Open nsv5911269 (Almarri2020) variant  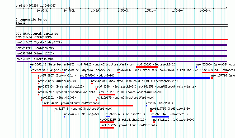coord(57,81)
